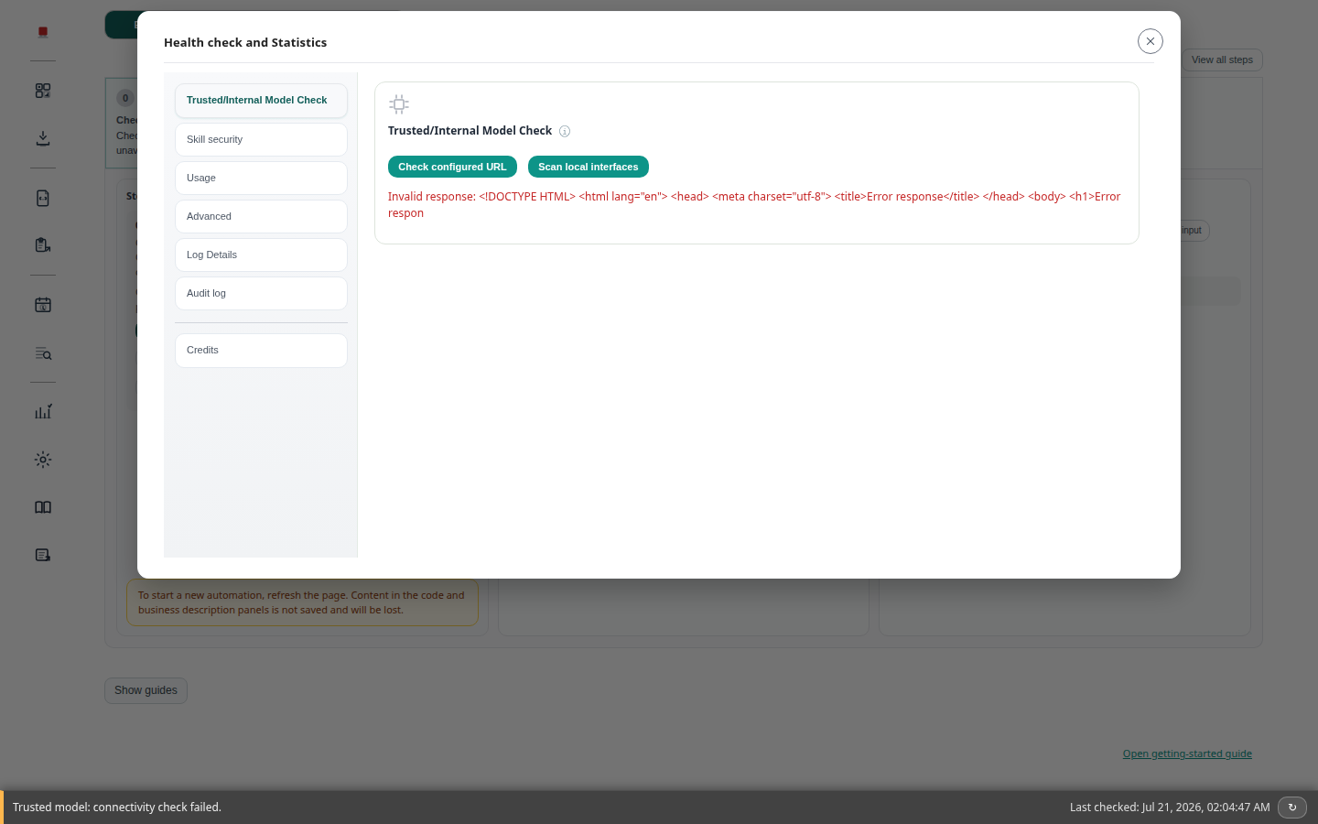Open the Advanced tab

[261, 216]
